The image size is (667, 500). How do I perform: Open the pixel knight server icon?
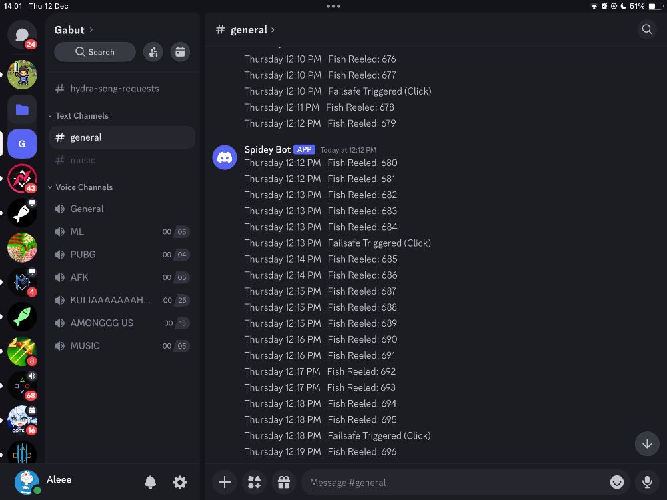[22, 75]
